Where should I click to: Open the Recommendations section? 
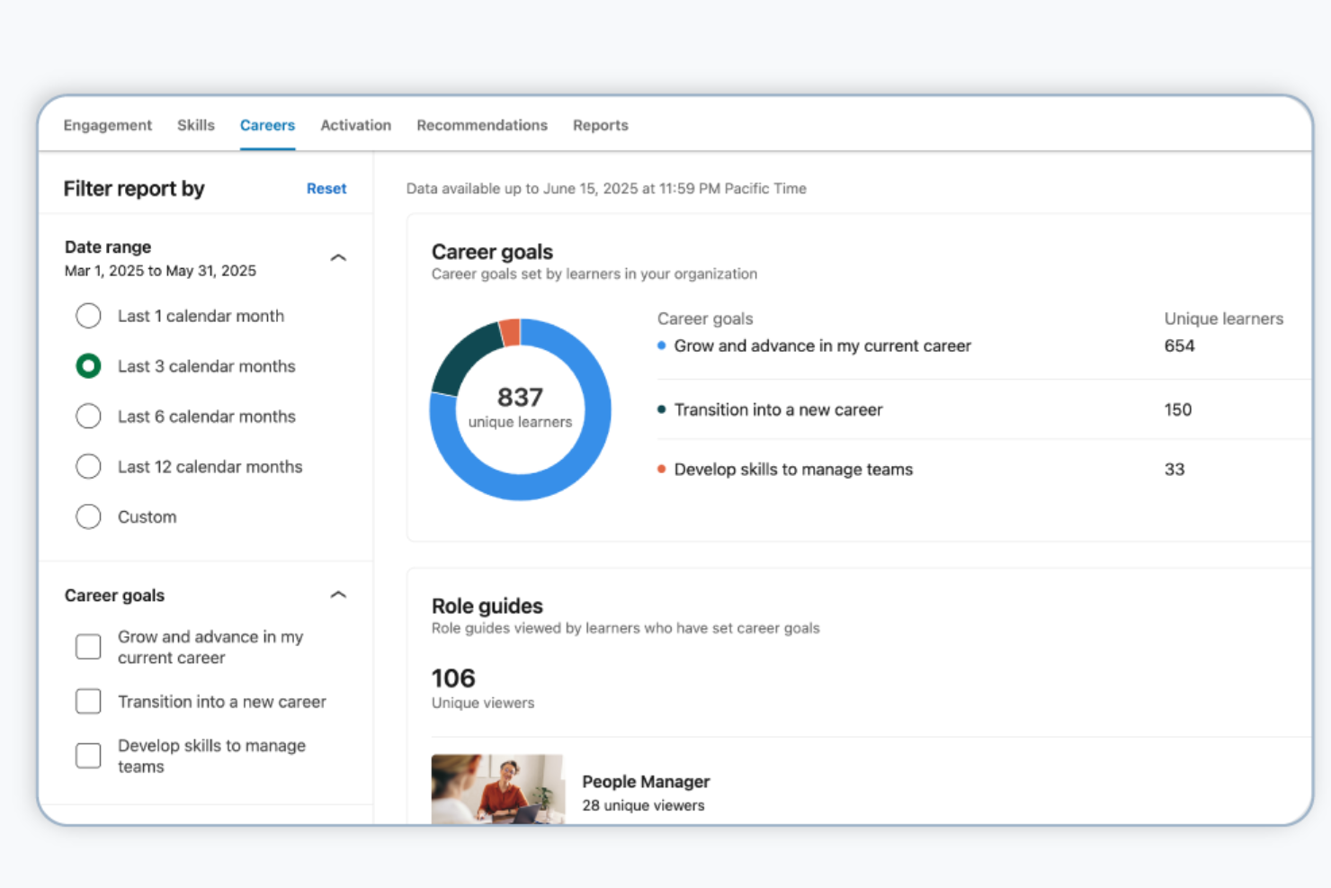click(481, 125)
